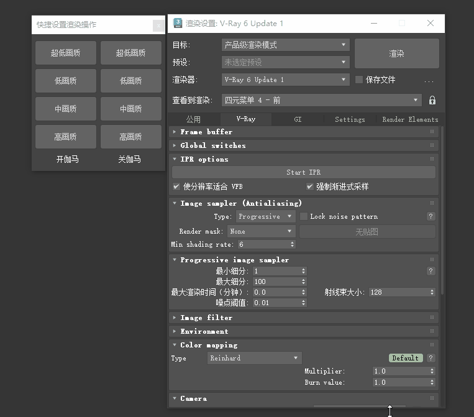Image resolution: width=474 pixels, height=417 pixels.
Task: Open the Render Elements tab
Action: point(410,119)
